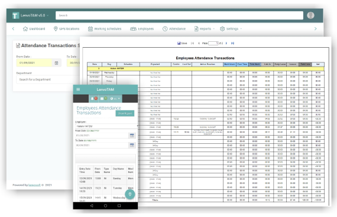
Task: Open mobile From Date calendar icon
Action: tap(132, 135)
